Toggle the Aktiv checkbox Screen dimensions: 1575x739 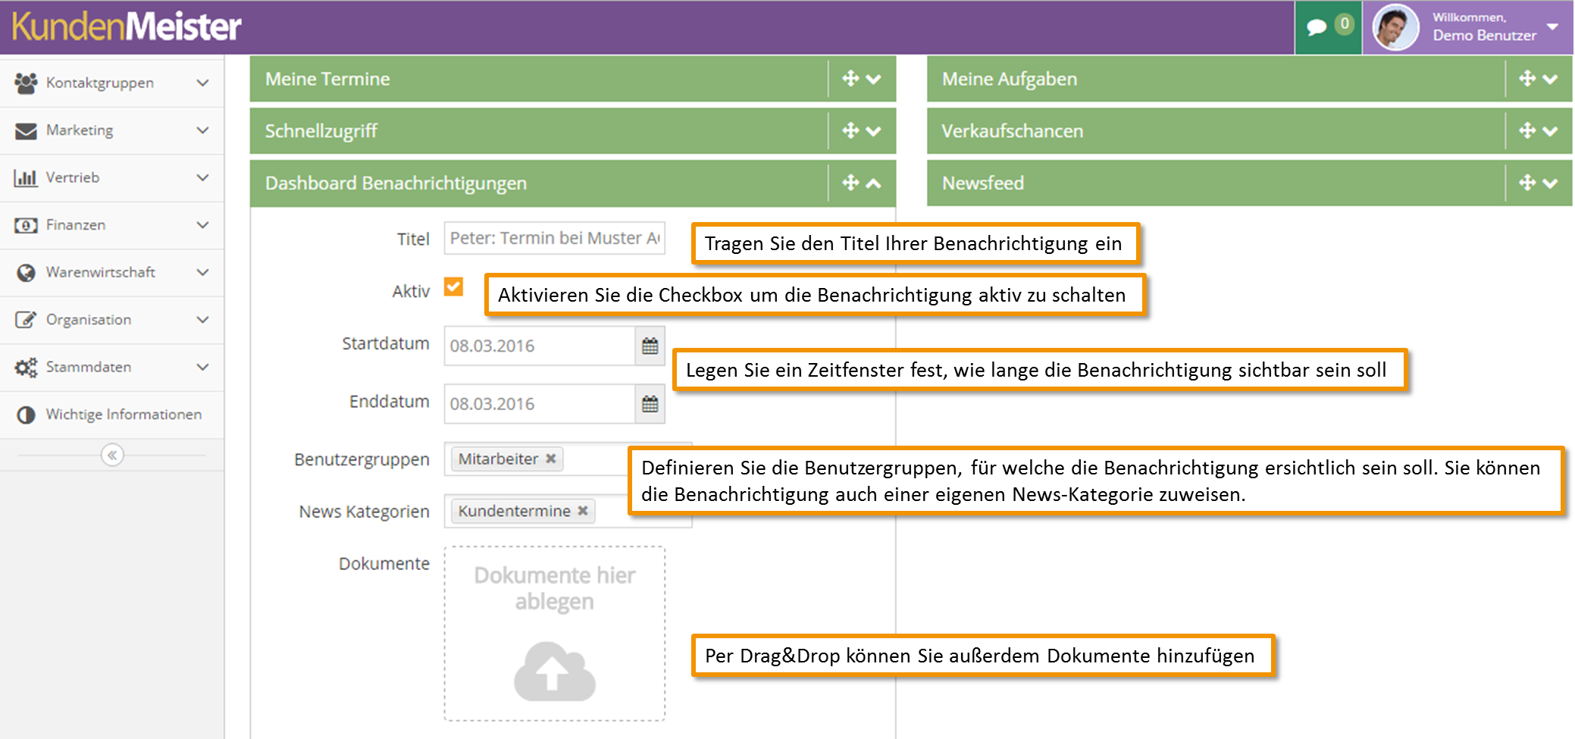(x=453, y=287)
